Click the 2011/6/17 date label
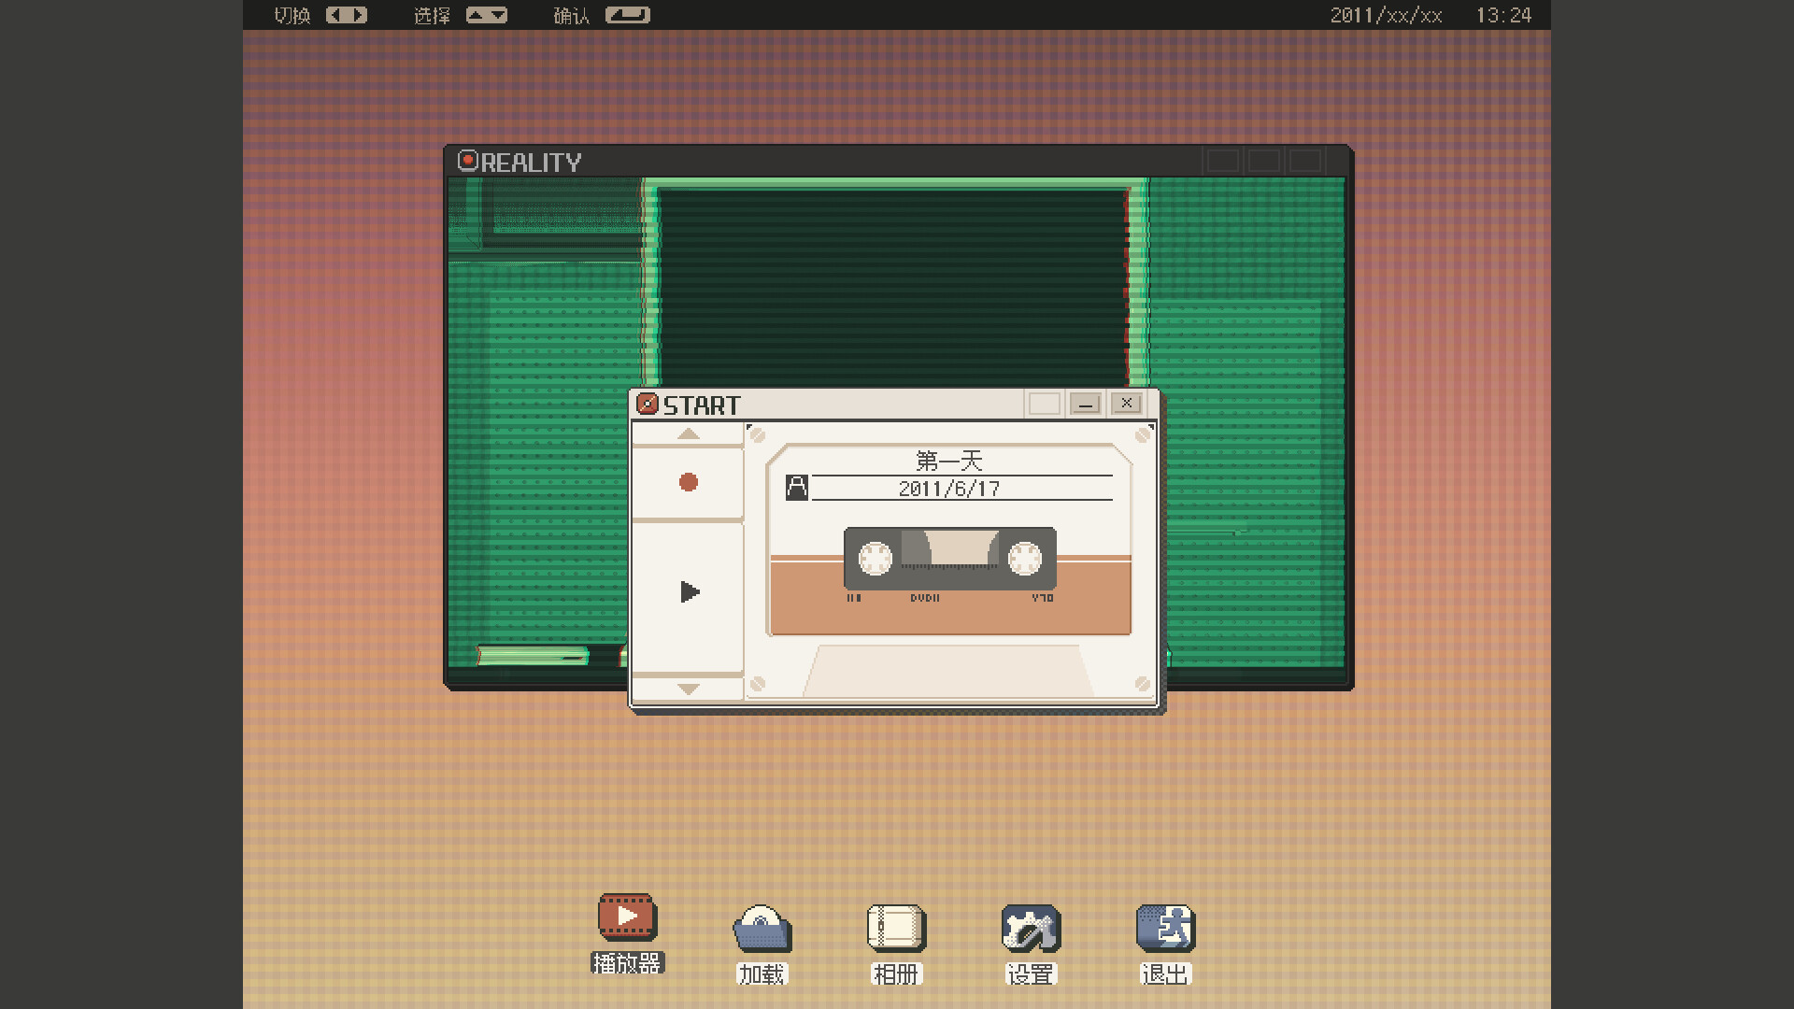Screen dimensions: 1794x1009 (949, 489)
